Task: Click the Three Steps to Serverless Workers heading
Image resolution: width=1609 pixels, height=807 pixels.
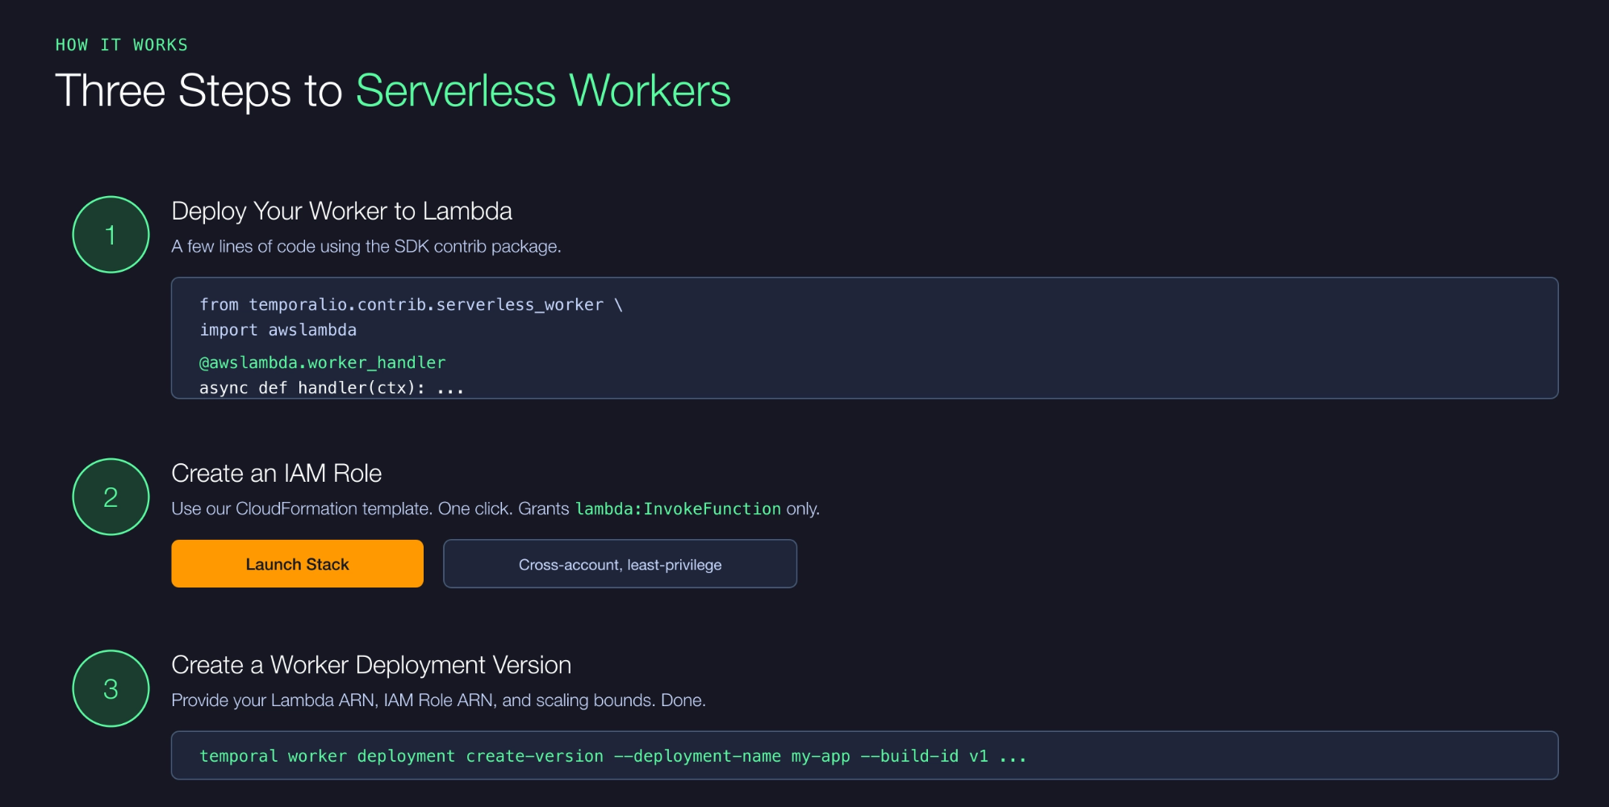Action: tap(393, 90)
